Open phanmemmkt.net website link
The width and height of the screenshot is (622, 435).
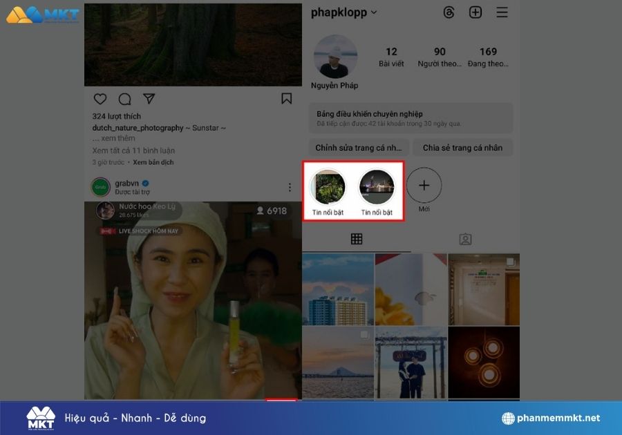coord(558,418)
